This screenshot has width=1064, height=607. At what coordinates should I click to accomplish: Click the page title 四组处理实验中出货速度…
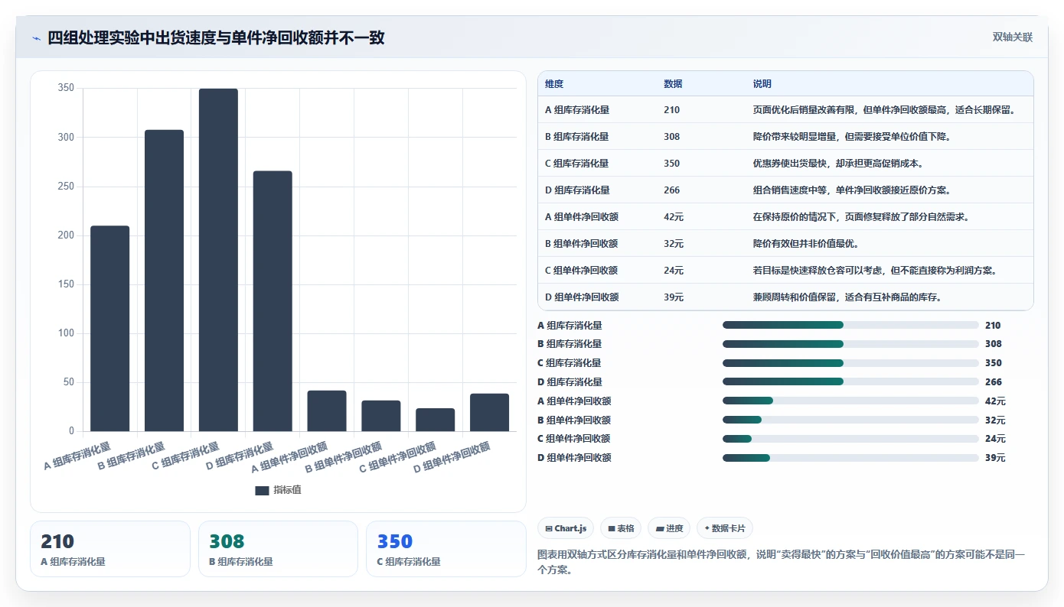[x=216, y=38]
